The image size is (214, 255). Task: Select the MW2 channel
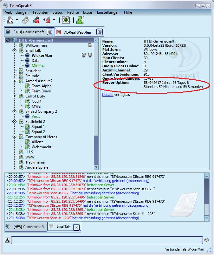pyautogui.click(x=36, y=106)
